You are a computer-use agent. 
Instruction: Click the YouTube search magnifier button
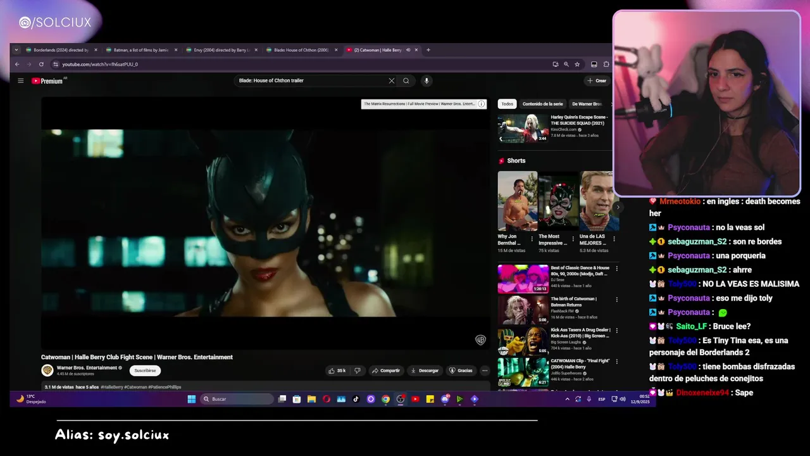(x=406, y=80)
